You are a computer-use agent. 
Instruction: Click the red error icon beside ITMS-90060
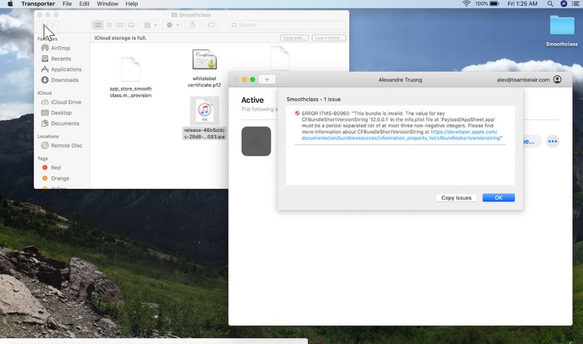point(297,113)
